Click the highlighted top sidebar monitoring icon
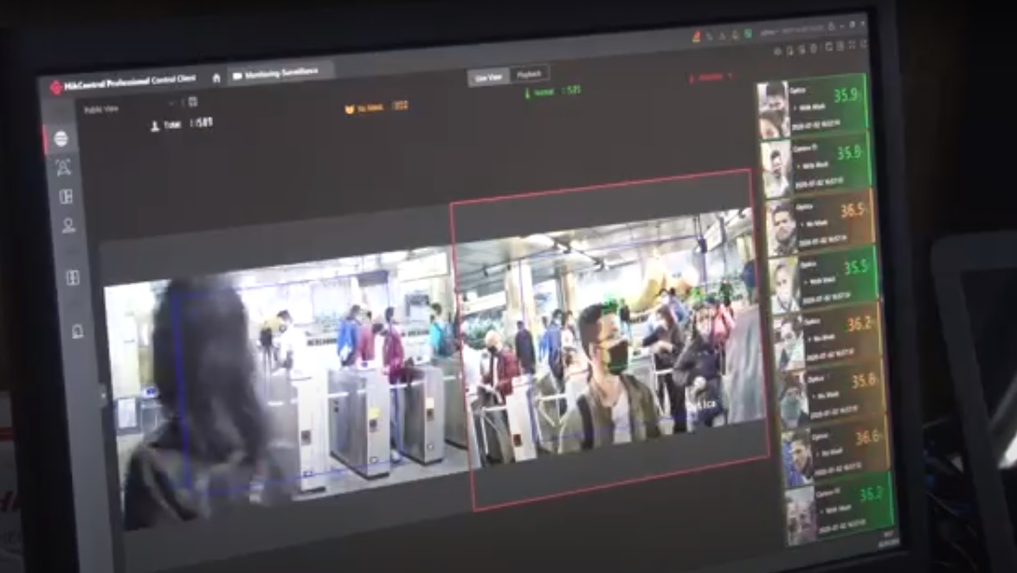The image size is (1017, 573). [x=61, y=138]
